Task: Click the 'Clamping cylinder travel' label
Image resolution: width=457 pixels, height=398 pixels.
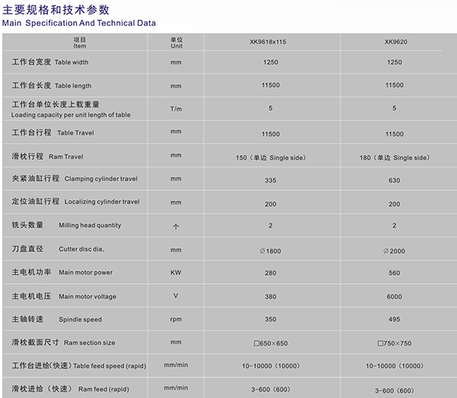Action: [x=101, y=179]
